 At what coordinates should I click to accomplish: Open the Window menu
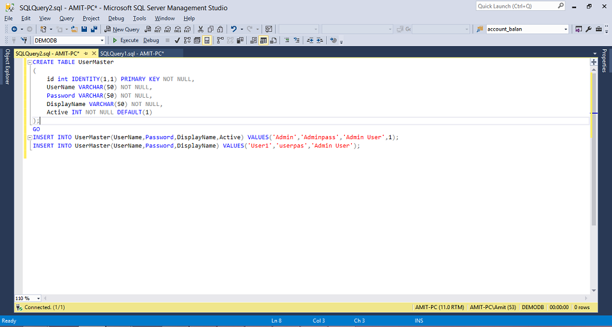coord(165,19)
